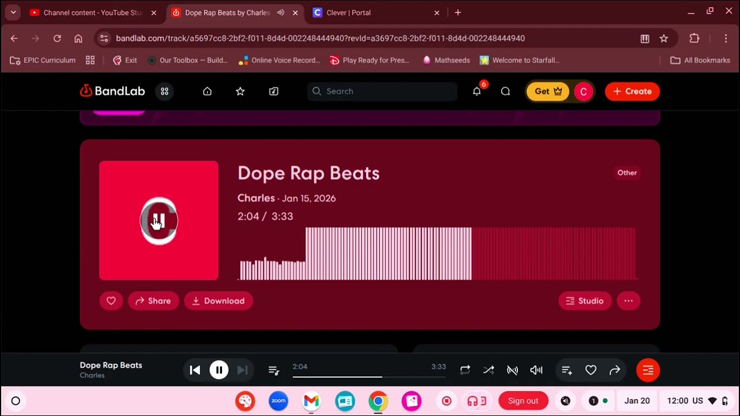Viewport: 740px width, 416px height.
Task: Skip to next track in player bar
Action: pos(243,370)
